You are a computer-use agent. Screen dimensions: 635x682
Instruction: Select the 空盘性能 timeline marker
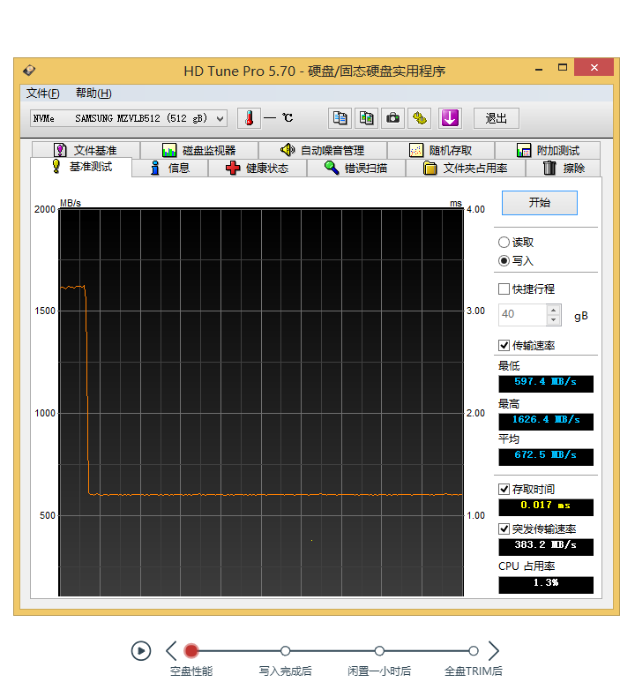pos(190,651)
